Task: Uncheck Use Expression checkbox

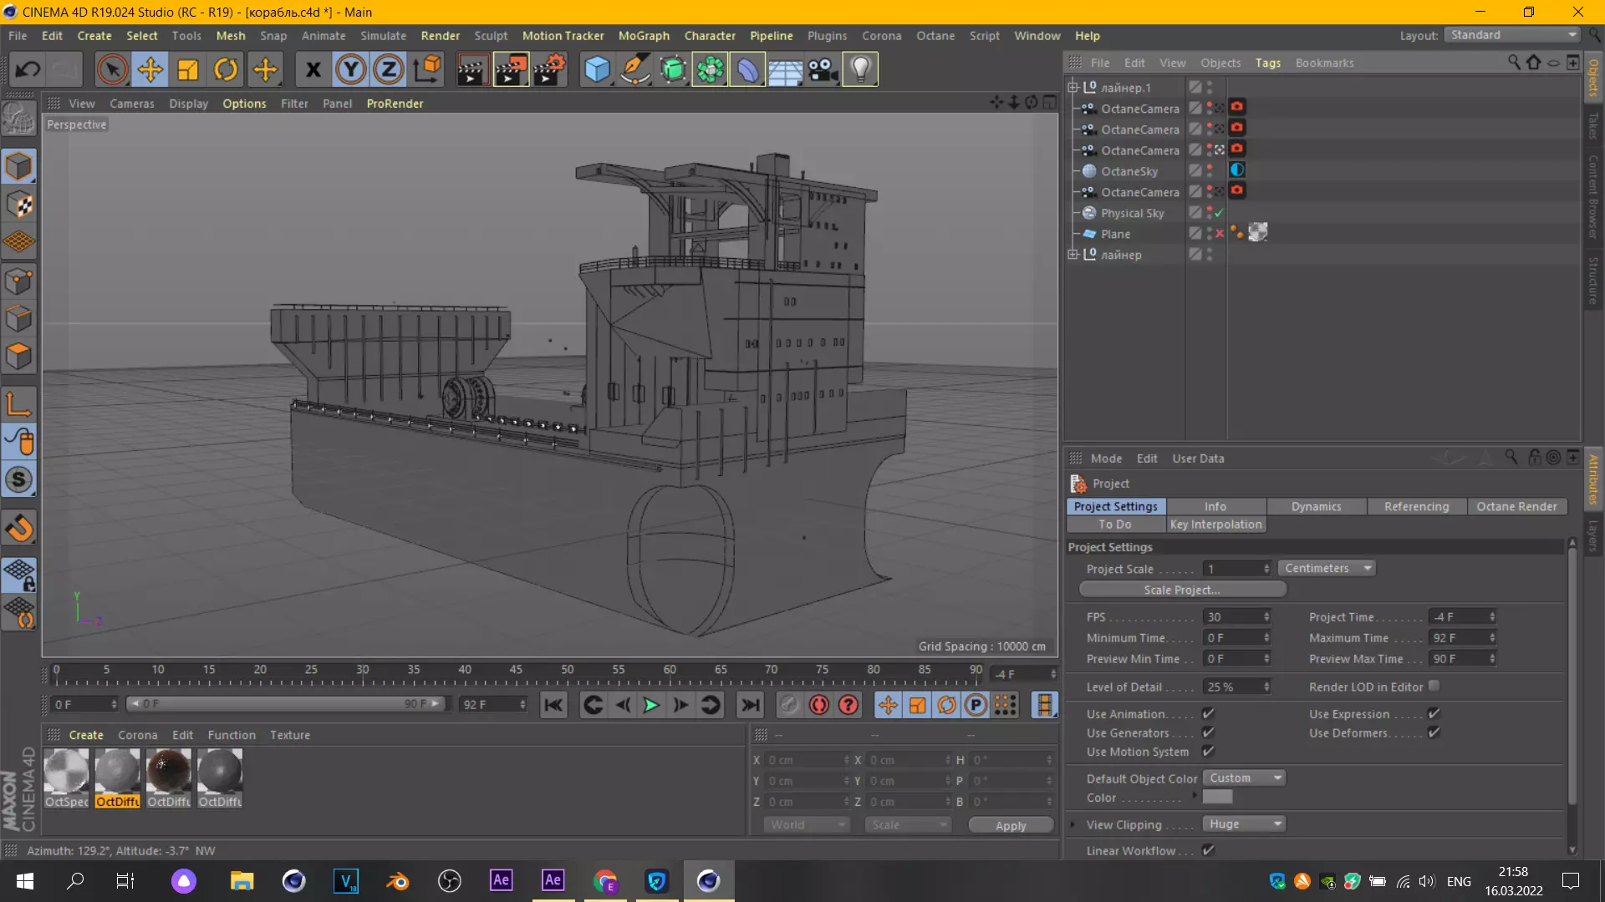Action: coord(1434,713)
